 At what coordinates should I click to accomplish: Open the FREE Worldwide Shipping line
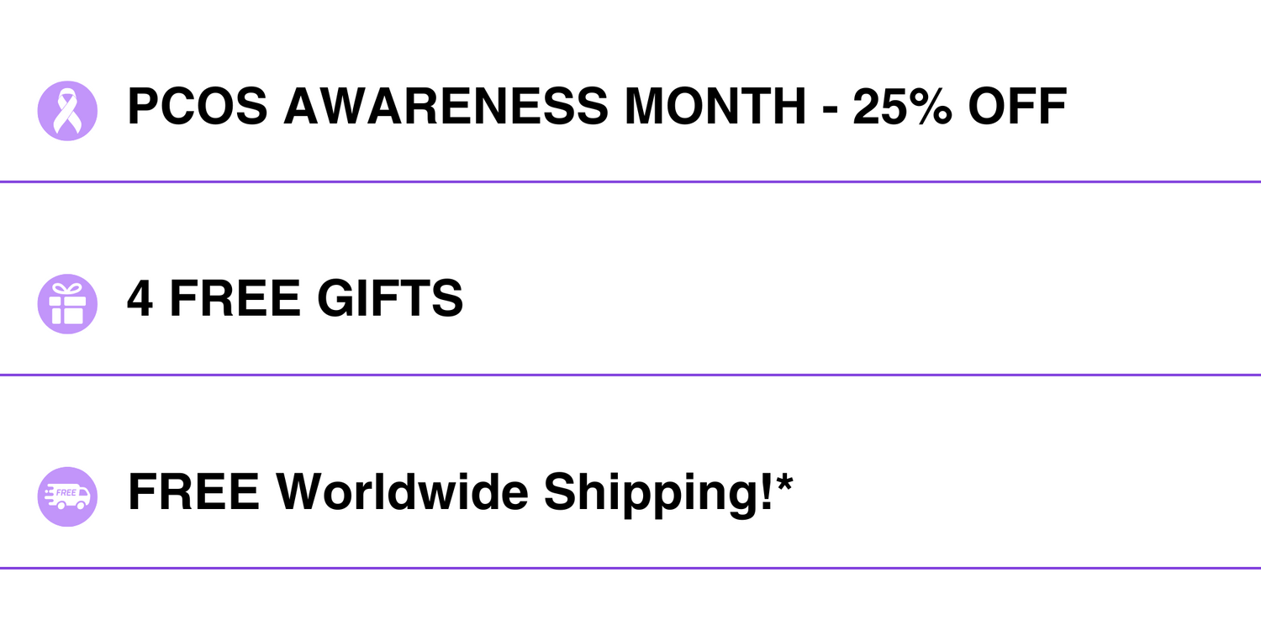point(460,493)
